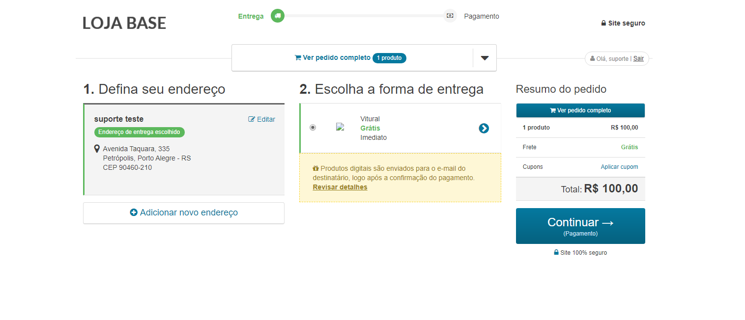The width and height of the screenshot is (745, 320).
Task: Click Continuar to Pagamento button
Action: 580,226
